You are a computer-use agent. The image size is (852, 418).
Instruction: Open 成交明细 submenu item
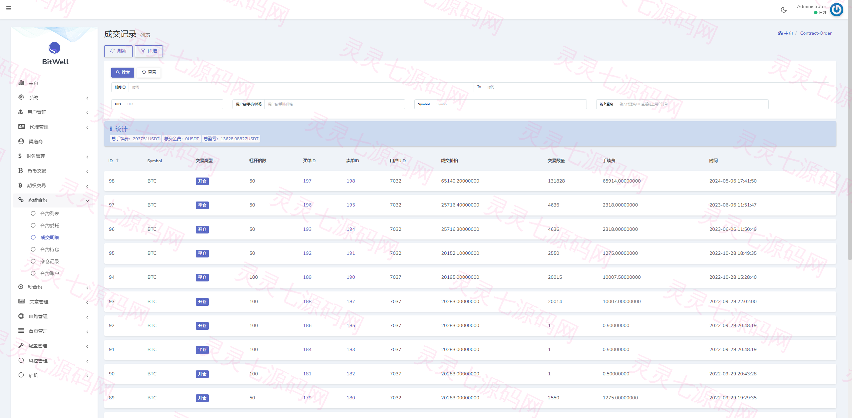(x=50, y=237)
